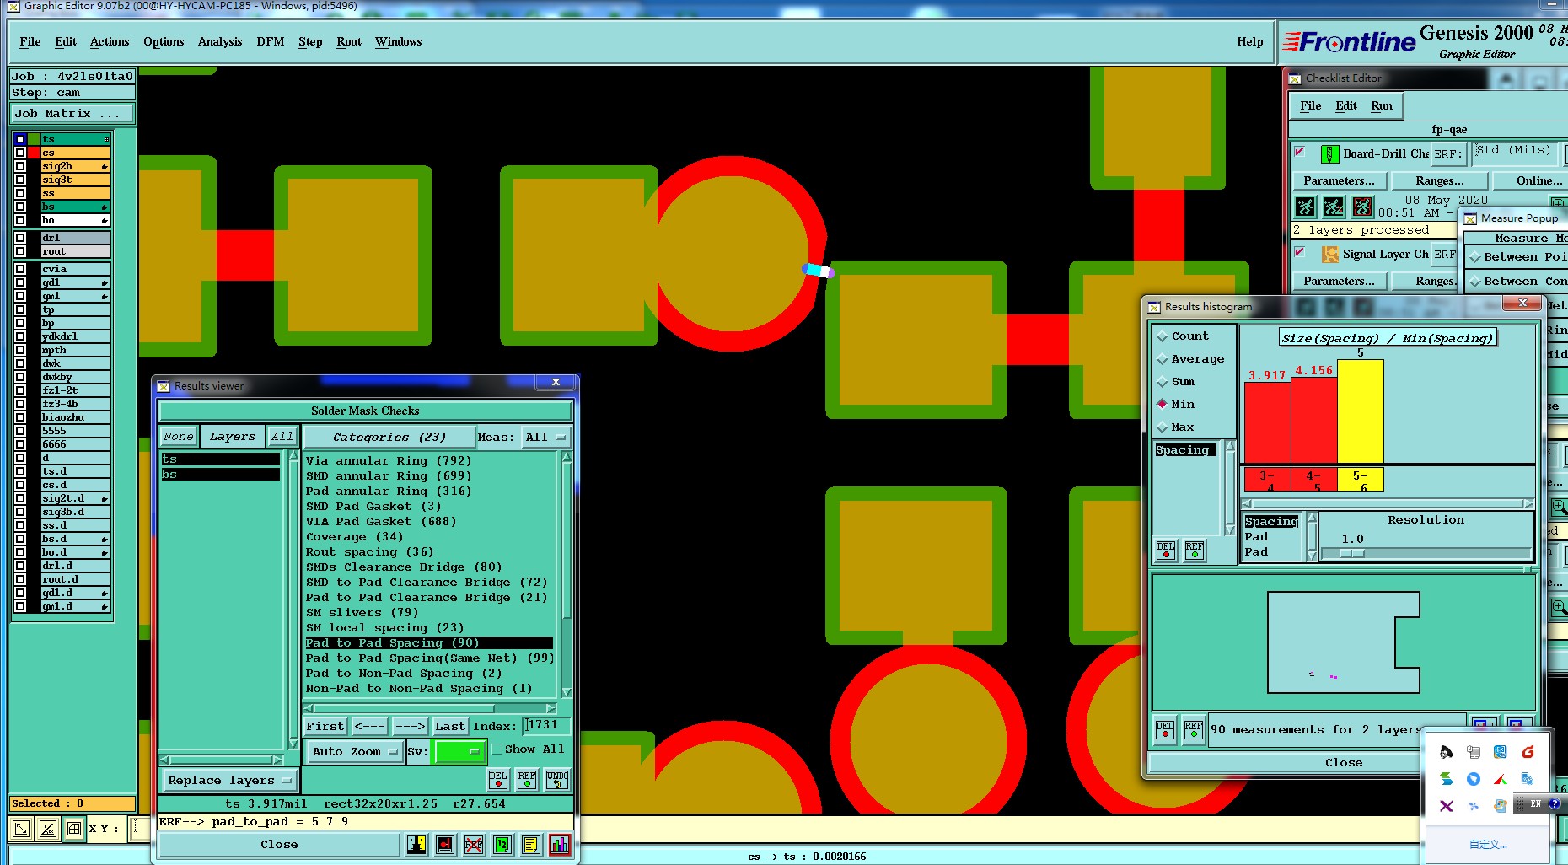Open the Rout menu

coord(349,41)
